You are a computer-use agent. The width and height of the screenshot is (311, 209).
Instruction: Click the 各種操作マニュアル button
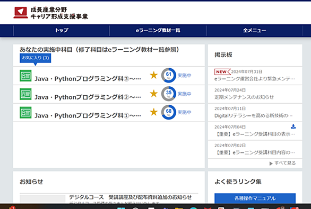255,198
